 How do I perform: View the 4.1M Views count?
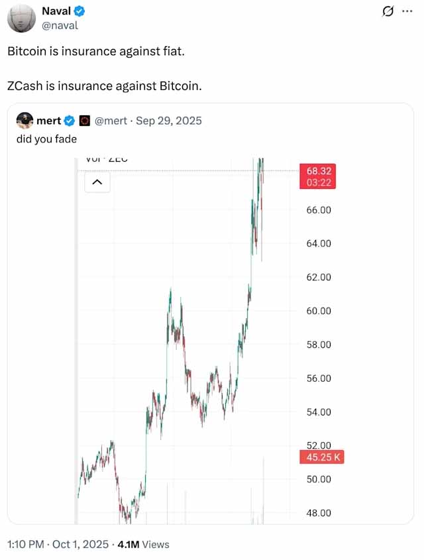(143, 544)
